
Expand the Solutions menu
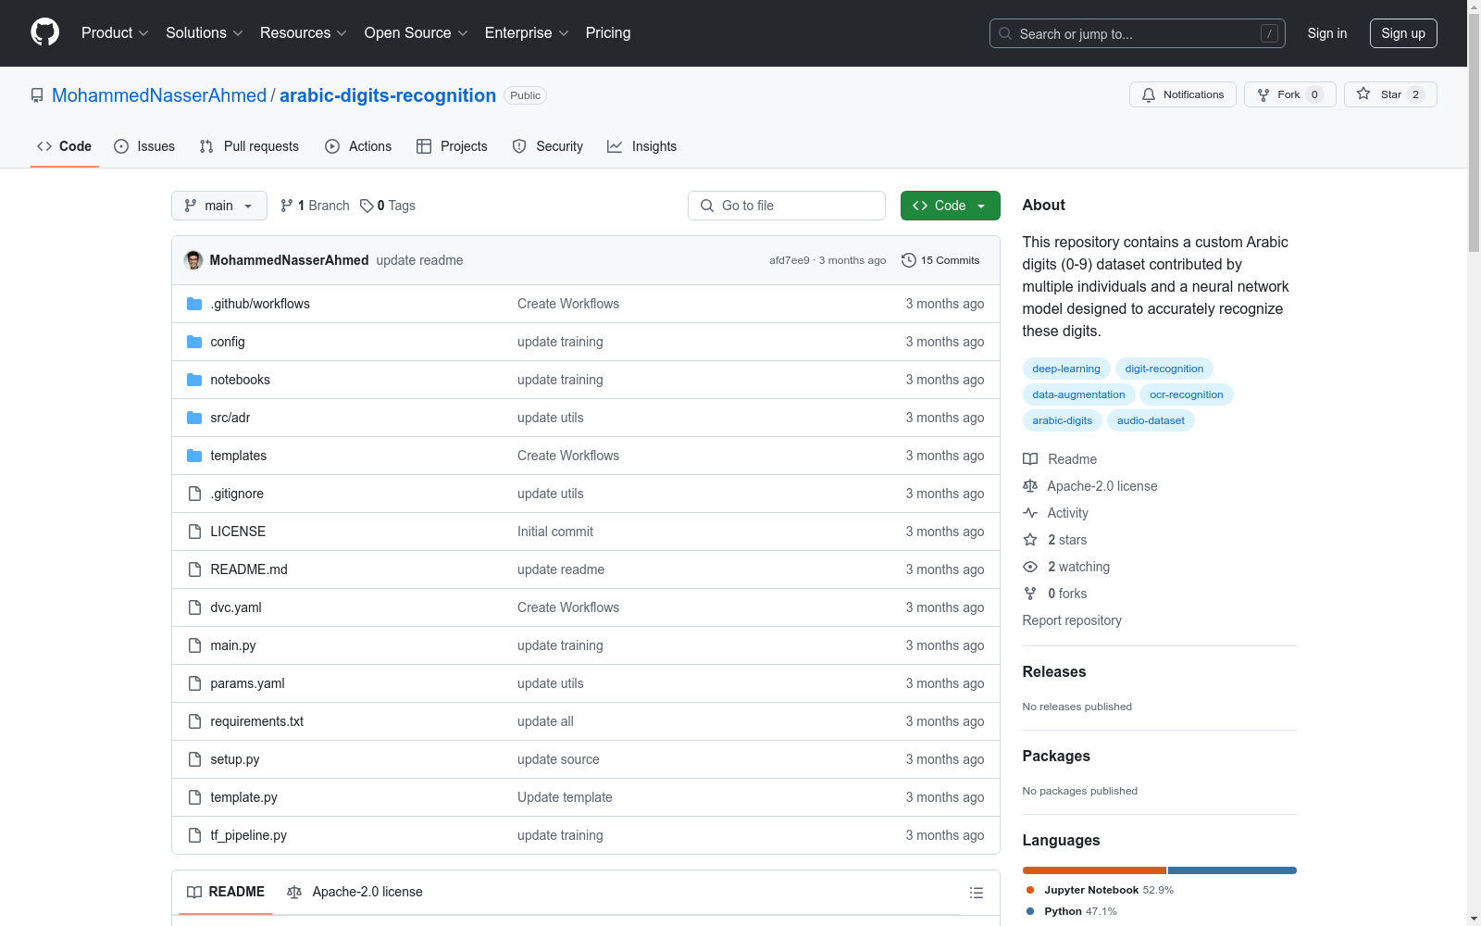click(x=205, y=33)
